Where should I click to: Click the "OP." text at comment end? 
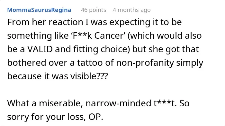(x=96, y=117)
